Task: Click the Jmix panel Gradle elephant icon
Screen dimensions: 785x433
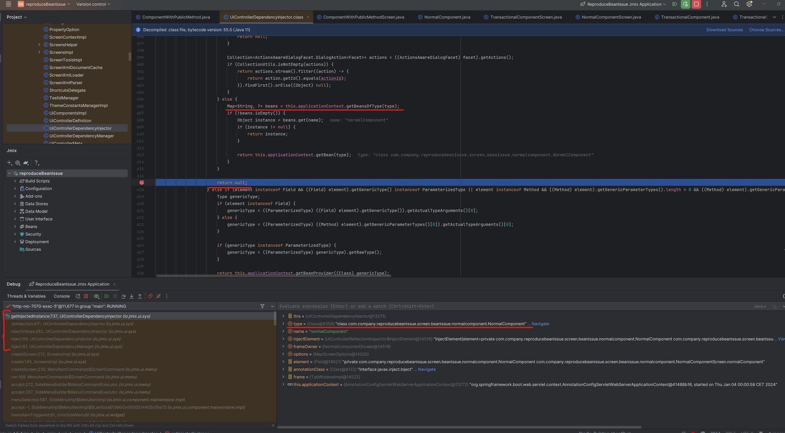Action: (26, 163)
